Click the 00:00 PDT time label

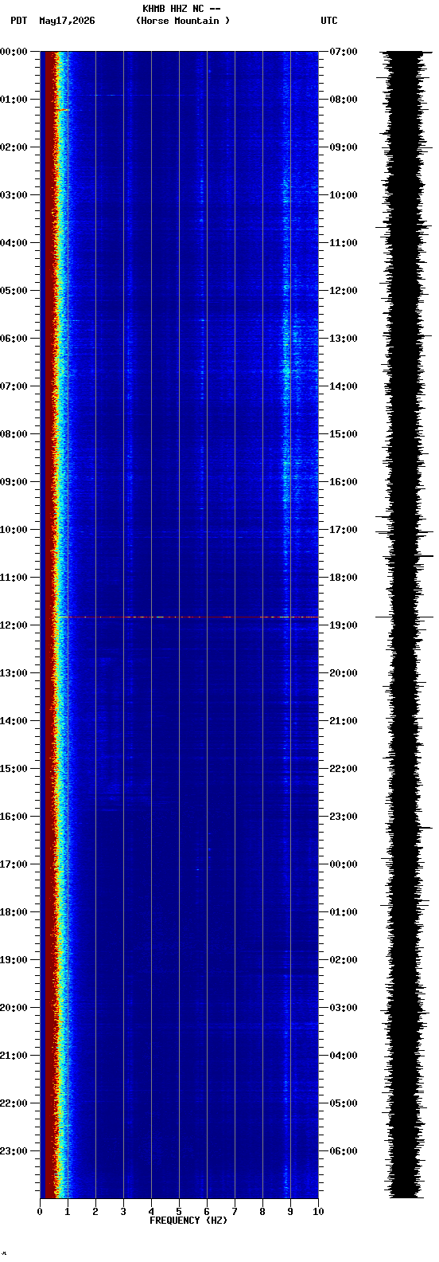click(14, 52)
